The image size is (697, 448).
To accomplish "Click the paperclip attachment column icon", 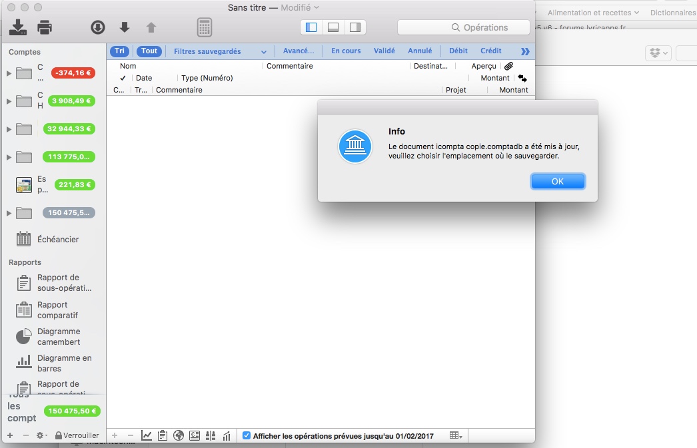I will [509, 66].
